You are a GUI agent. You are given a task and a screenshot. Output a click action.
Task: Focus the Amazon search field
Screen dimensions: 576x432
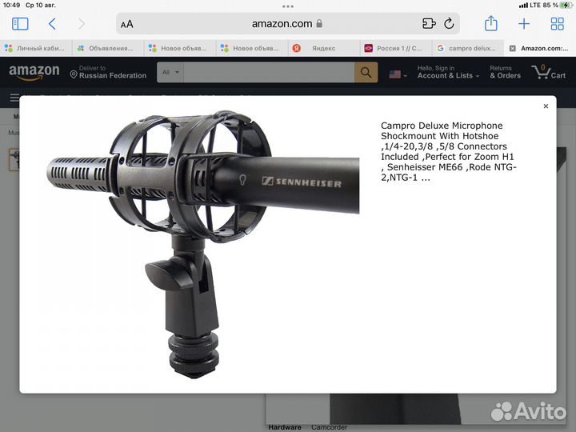[x=269, y=72]
